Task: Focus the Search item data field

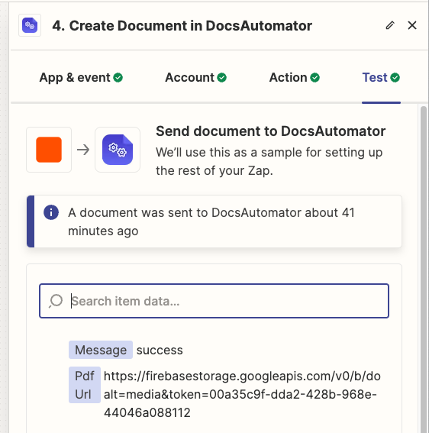Action: tap(214, 301)
